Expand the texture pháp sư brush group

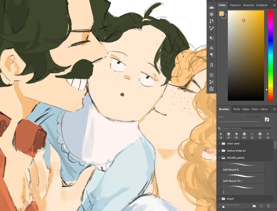pyautogui.click(x=219, y=151)
